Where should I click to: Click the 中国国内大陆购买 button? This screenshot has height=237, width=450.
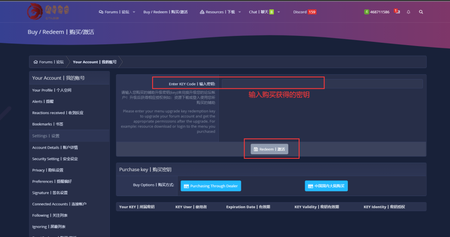[x=326, y=186]
